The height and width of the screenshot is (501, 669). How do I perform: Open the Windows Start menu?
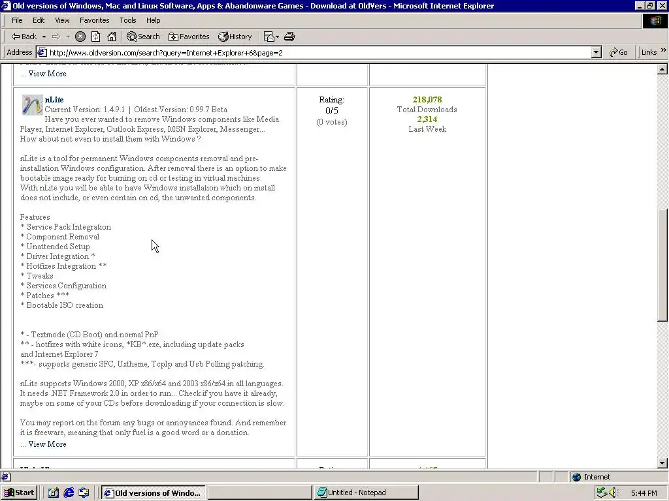[19, 493]
